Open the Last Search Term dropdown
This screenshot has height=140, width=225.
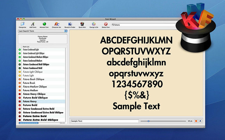(x=43, y=31)
